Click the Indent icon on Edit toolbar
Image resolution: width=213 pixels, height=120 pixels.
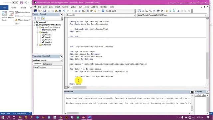[158, 11]
